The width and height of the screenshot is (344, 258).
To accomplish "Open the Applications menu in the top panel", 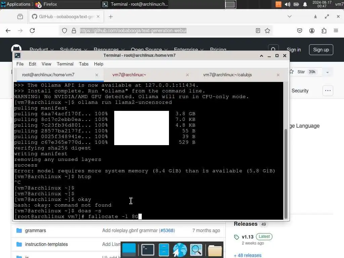I will coord(16,4).
